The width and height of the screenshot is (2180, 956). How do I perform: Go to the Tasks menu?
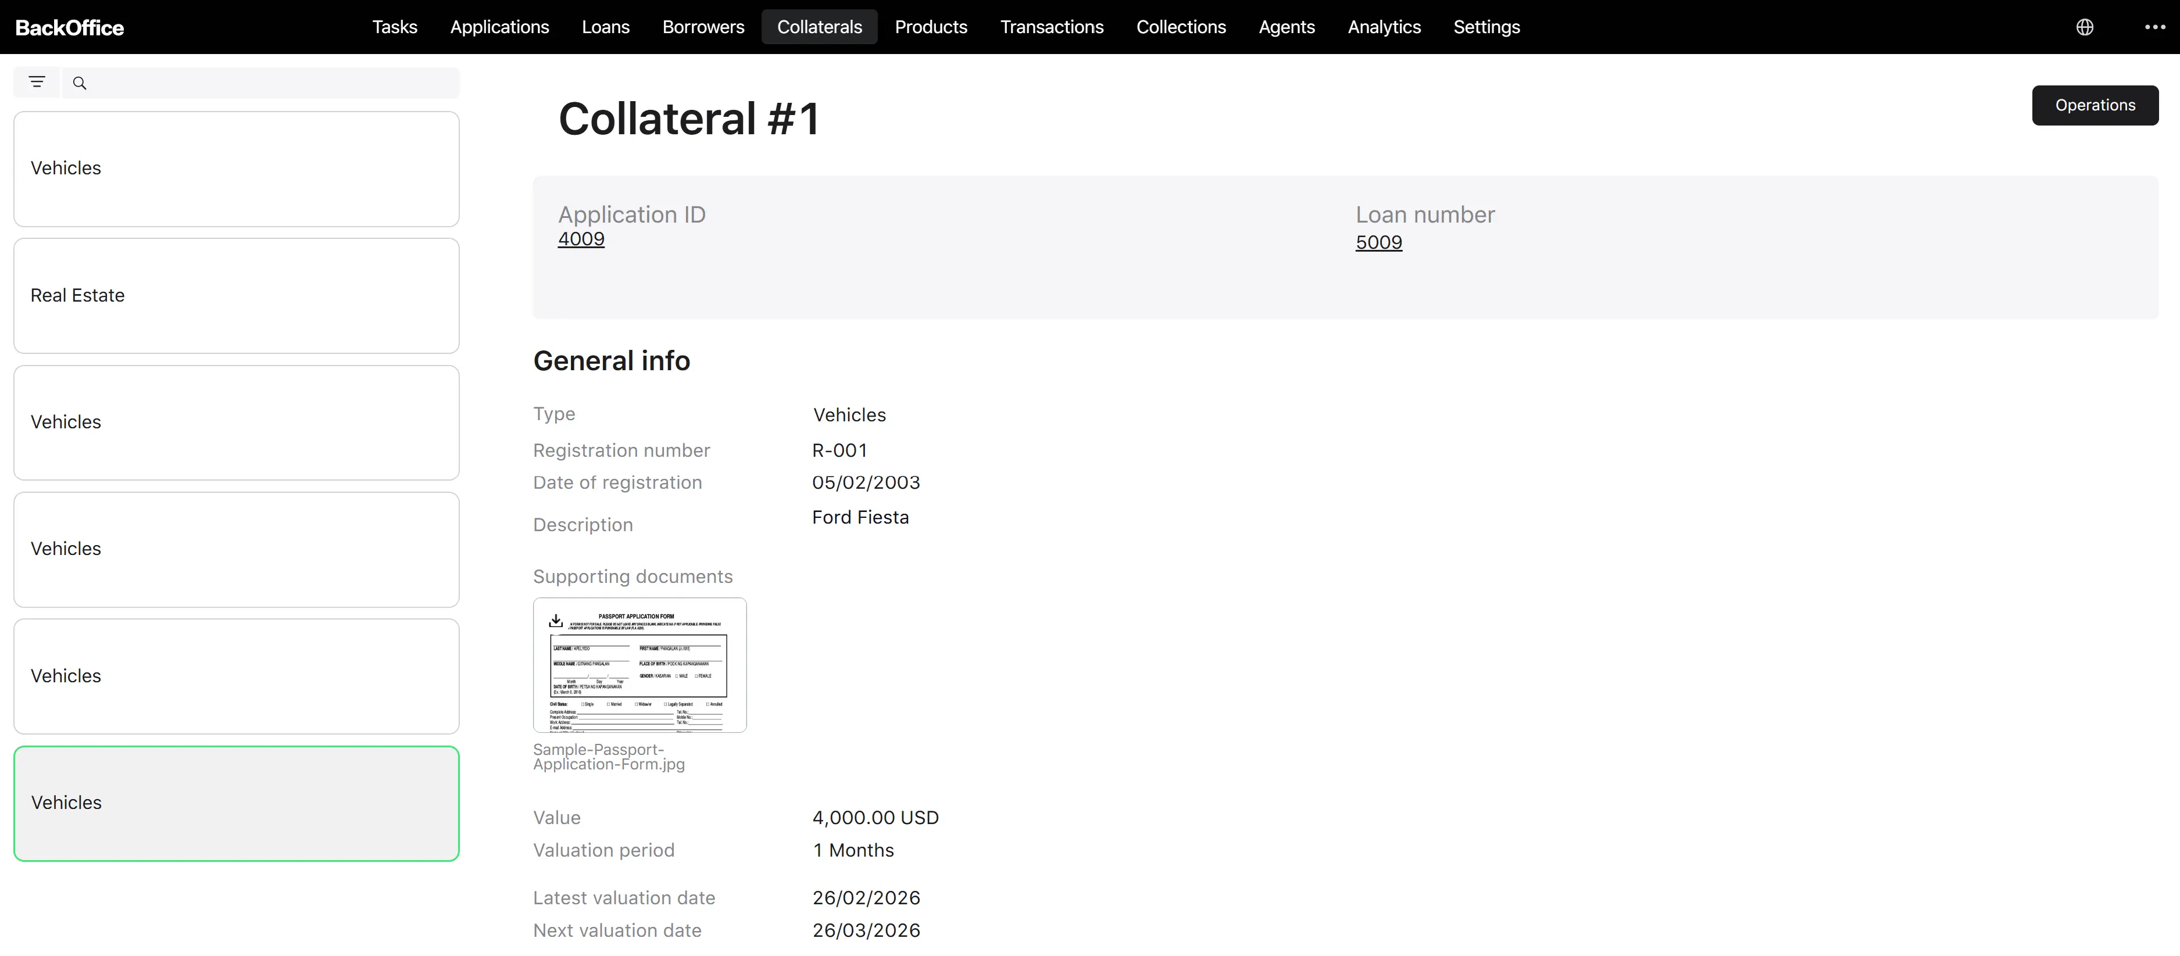394,27
